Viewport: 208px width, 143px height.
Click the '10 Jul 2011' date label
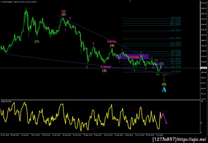click(x=25, y=135)
